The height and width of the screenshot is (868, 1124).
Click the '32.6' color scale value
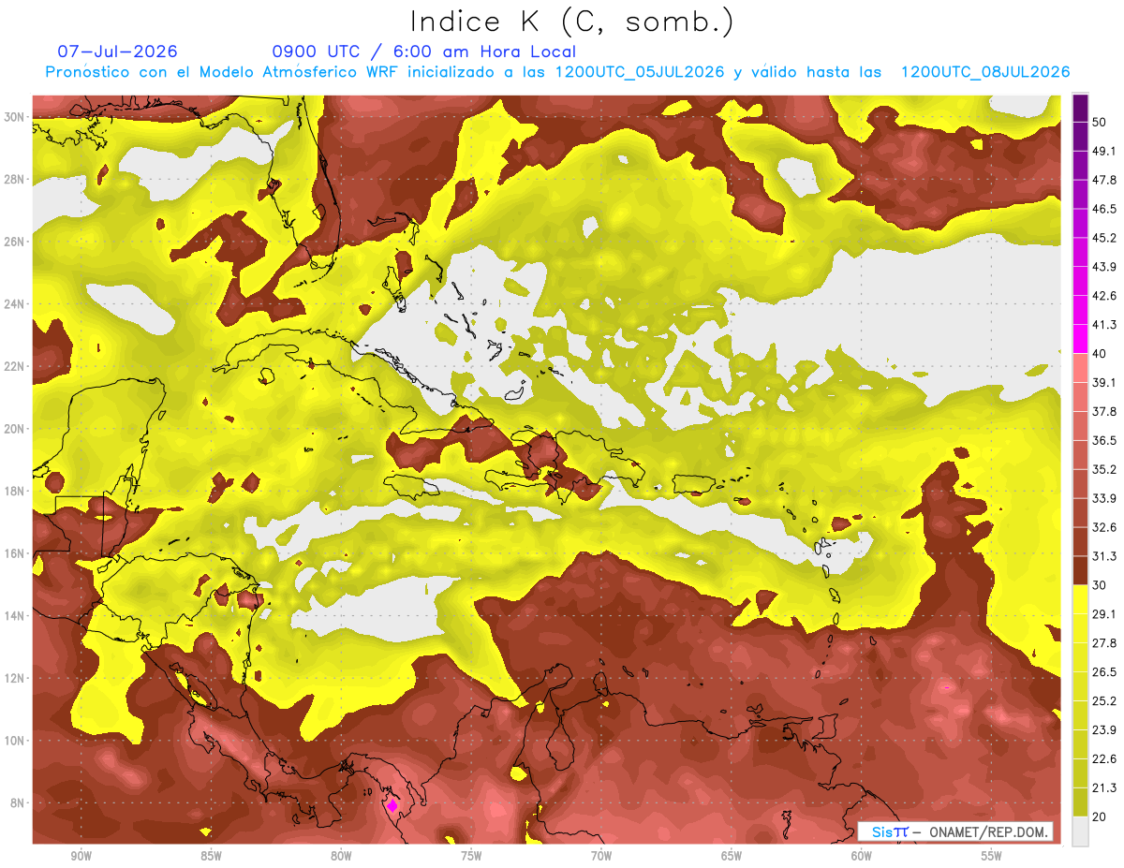[x=1104, y=527]
